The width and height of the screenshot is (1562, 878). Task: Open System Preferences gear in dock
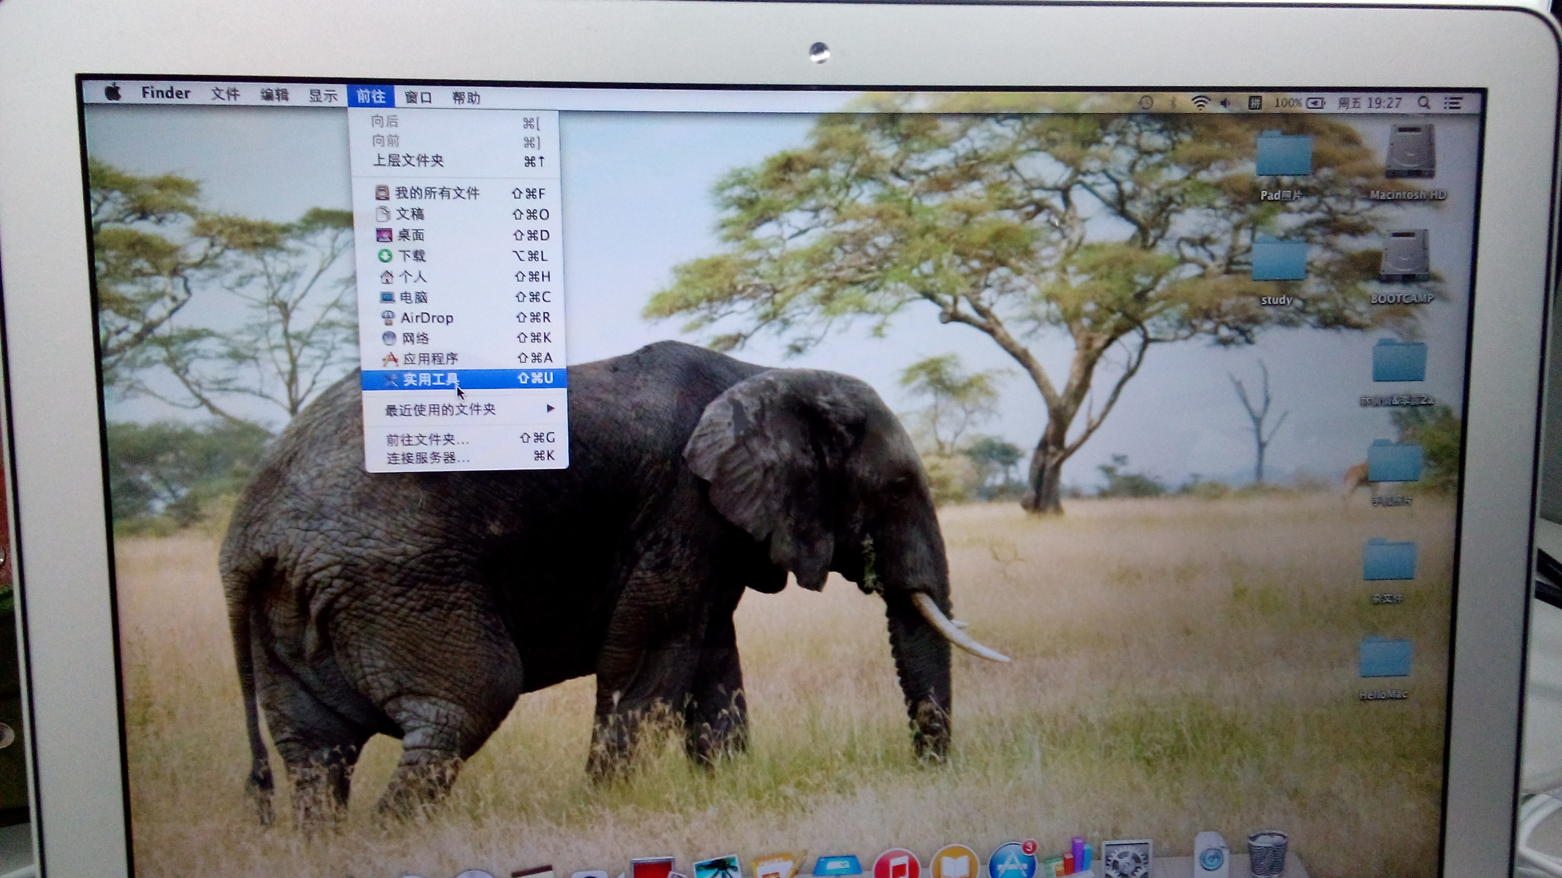1127,862
